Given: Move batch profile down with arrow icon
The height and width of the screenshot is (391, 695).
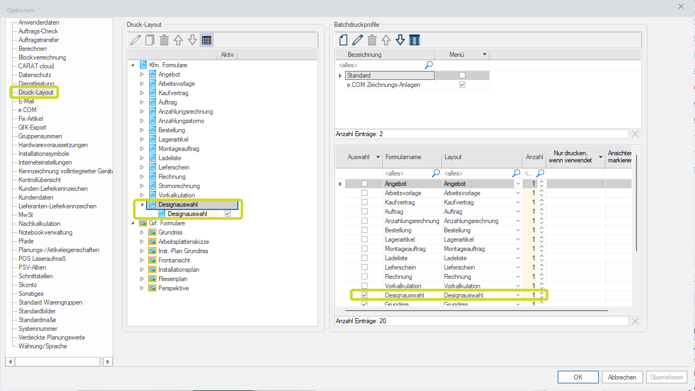Looking at the screenshot, I should coord(400,40).
